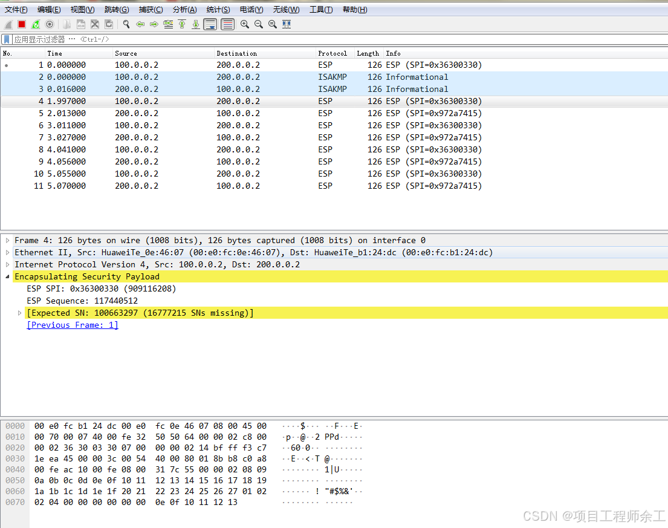The image size is (668, 528).
Task: Sort packets by the Source column header
Action: [163, 53]
